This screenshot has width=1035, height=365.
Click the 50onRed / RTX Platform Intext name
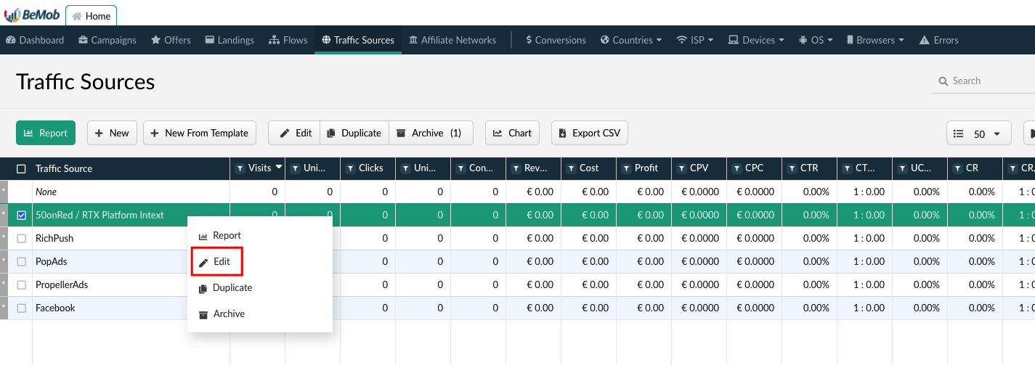[x=100, y=215]
